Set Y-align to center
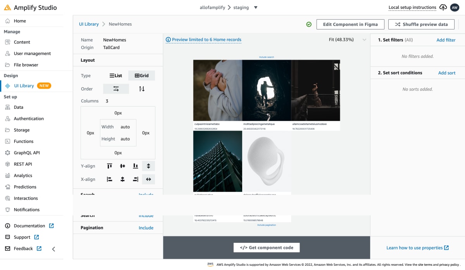The height and width of the screenshot is (270, 465). (x=122, y=166)
